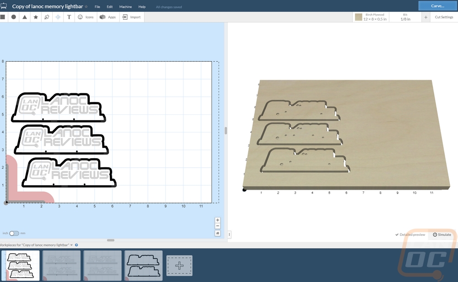Select the triangle shape tool
This screenshot has height=282, width=458.
coord(25,17)
